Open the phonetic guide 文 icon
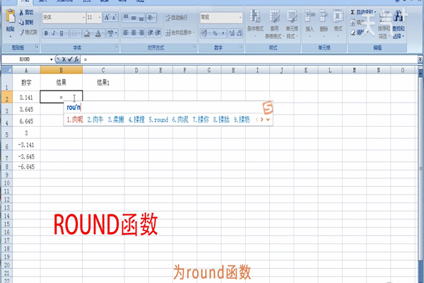Viewport: 424px width, 283px height. 112,33
